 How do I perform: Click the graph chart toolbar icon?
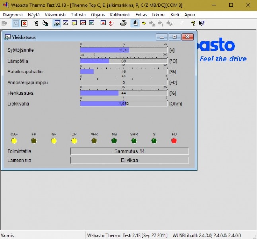pos(83,24)
